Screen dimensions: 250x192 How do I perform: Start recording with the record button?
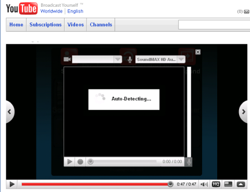tap(80, 162)
